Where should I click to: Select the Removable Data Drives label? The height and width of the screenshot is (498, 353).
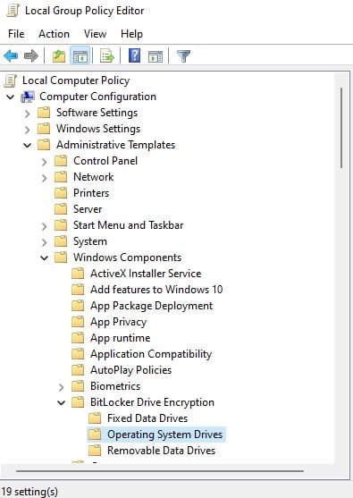161,451
